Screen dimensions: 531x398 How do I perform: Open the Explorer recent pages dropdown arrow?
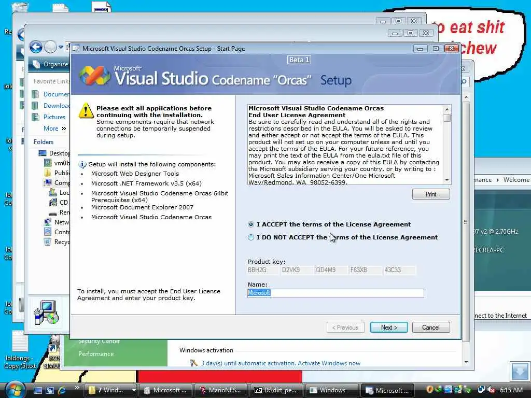tap(61, 47)
